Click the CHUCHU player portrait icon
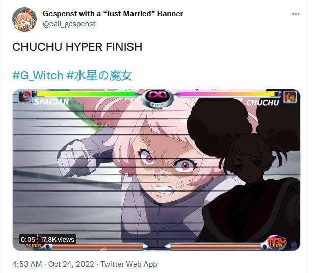Screen dimensions: 318x273 (290, 97)
